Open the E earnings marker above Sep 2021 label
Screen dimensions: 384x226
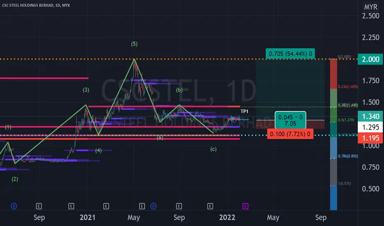[179, 206]
